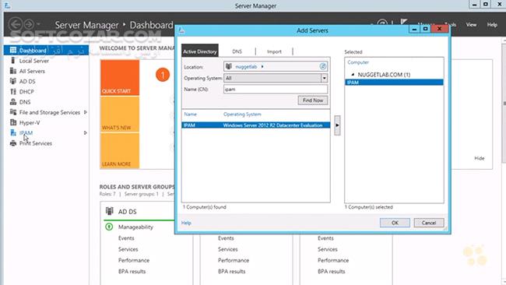This screenshot has height=285, width=506.
Task: Click Cancel in the Add Servers dialog
Action: [429, 223]
